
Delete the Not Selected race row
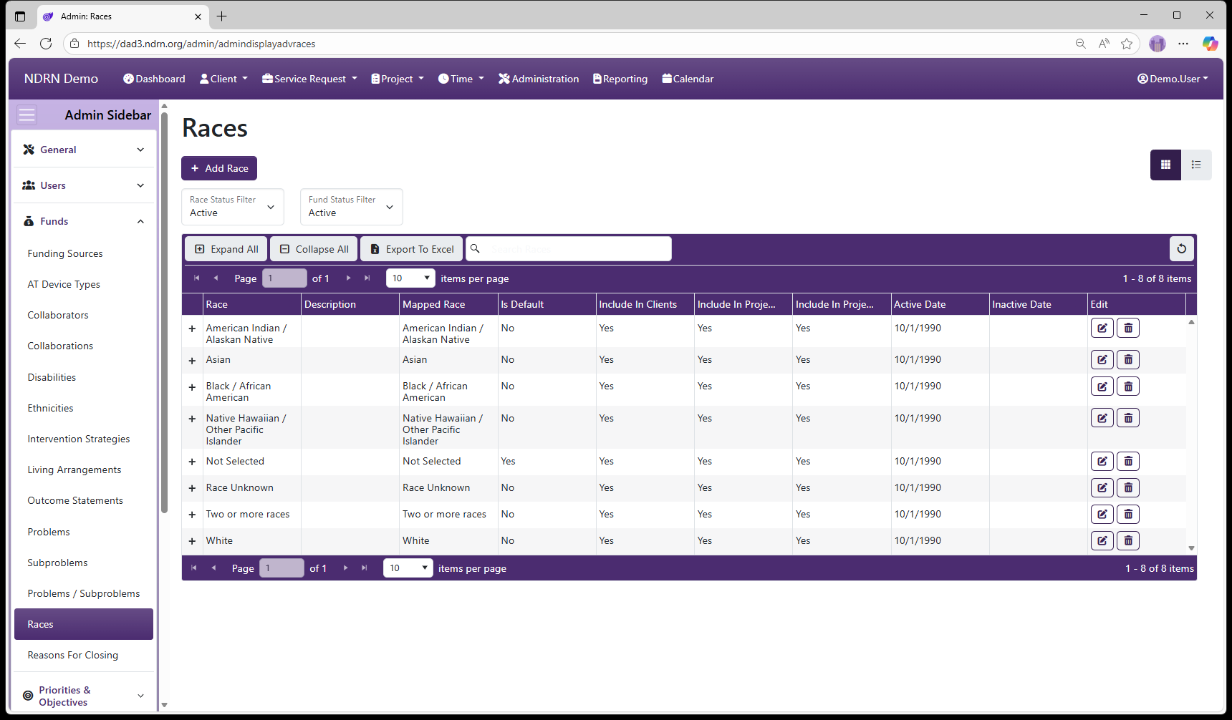(1128, 461)
